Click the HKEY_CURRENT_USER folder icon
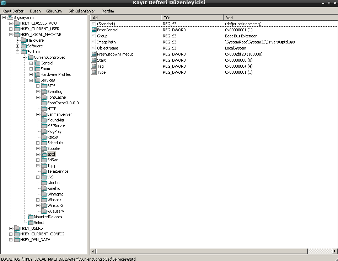The width and height of the screenshot is (338, 261). coord(17,29)
